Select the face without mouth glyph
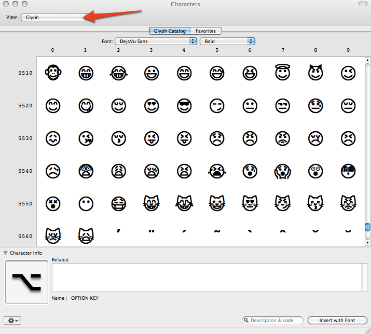 pos(86,204)
